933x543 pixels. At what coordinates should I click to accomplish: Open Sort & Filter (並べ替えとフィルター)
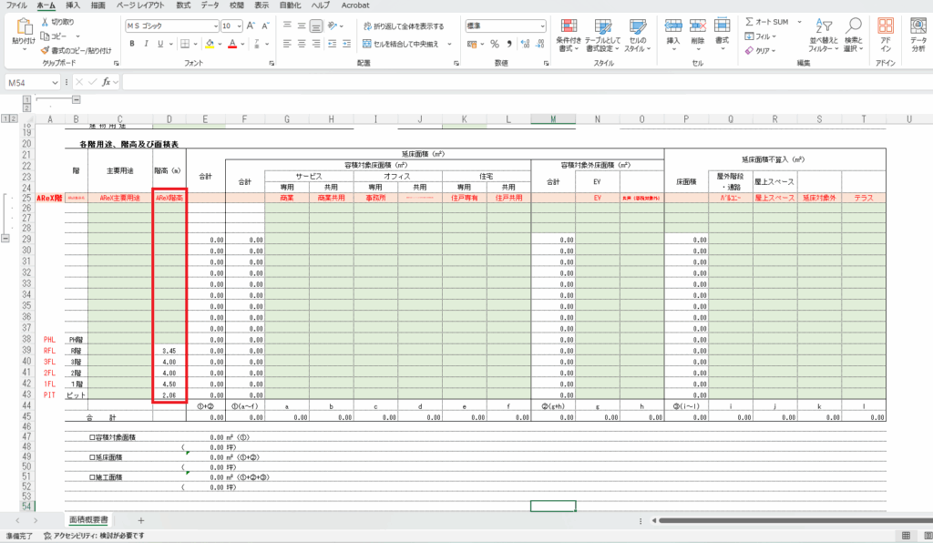[x=824, y=36]
